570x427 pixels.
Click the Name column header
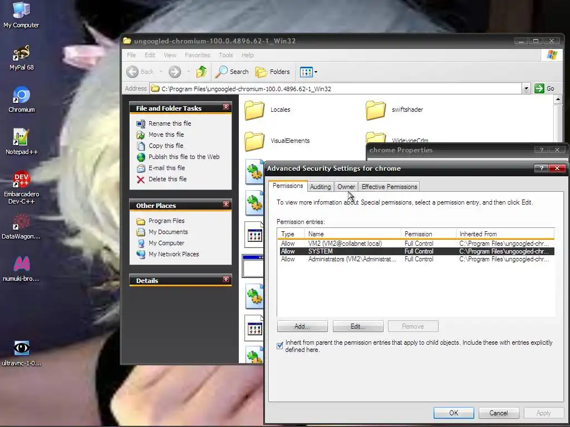353,234
